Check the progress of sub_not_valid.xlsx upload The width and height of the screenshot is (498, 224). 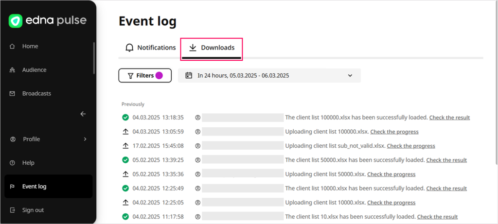click(410, 146)
